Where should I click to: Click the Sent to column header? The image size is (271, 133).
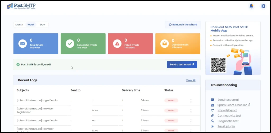pyautogui.click(x=75, y=90)
